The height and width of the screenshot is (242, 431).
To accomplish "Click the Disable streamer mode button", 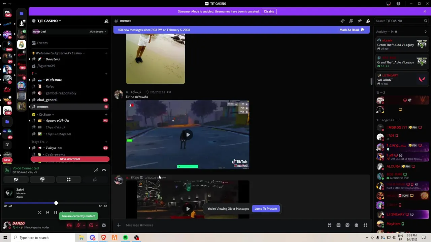I will (269, 11).
